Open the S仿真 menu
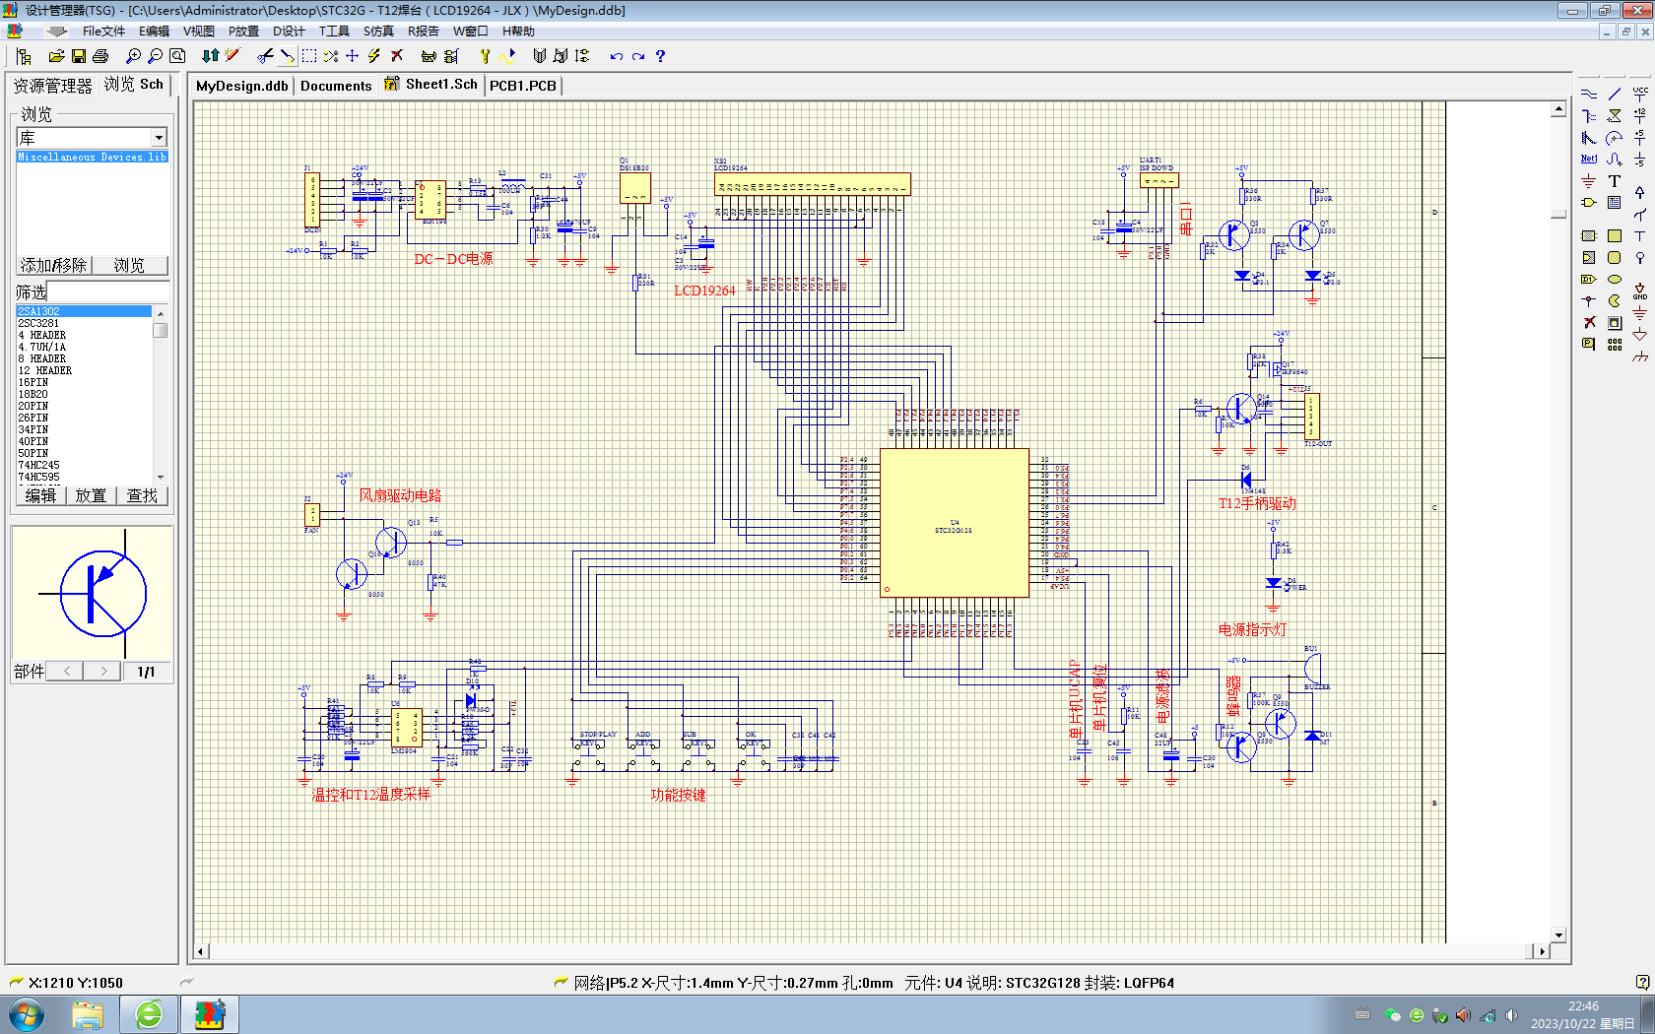This screenshot has width=1655, height=1034. [x=378, y=32]
